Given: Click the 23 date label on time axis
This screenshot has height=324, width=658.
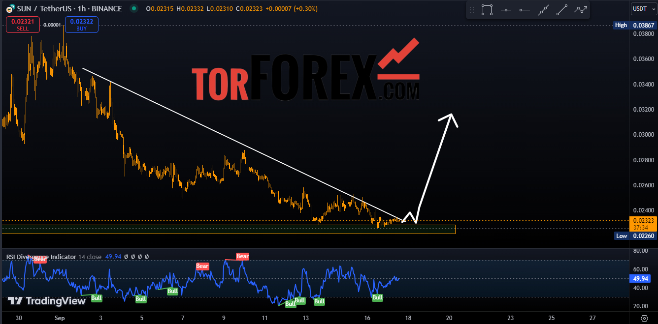Looking at the screenshot, I should [x=511, y=318].
